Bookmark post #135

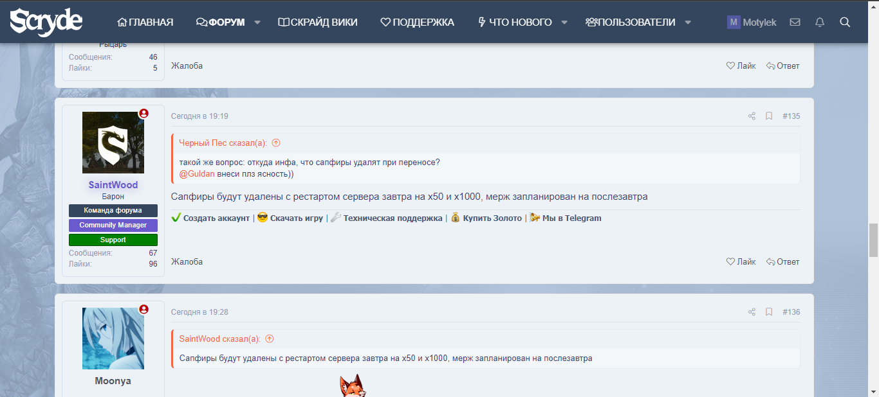[x=768, y=116]
